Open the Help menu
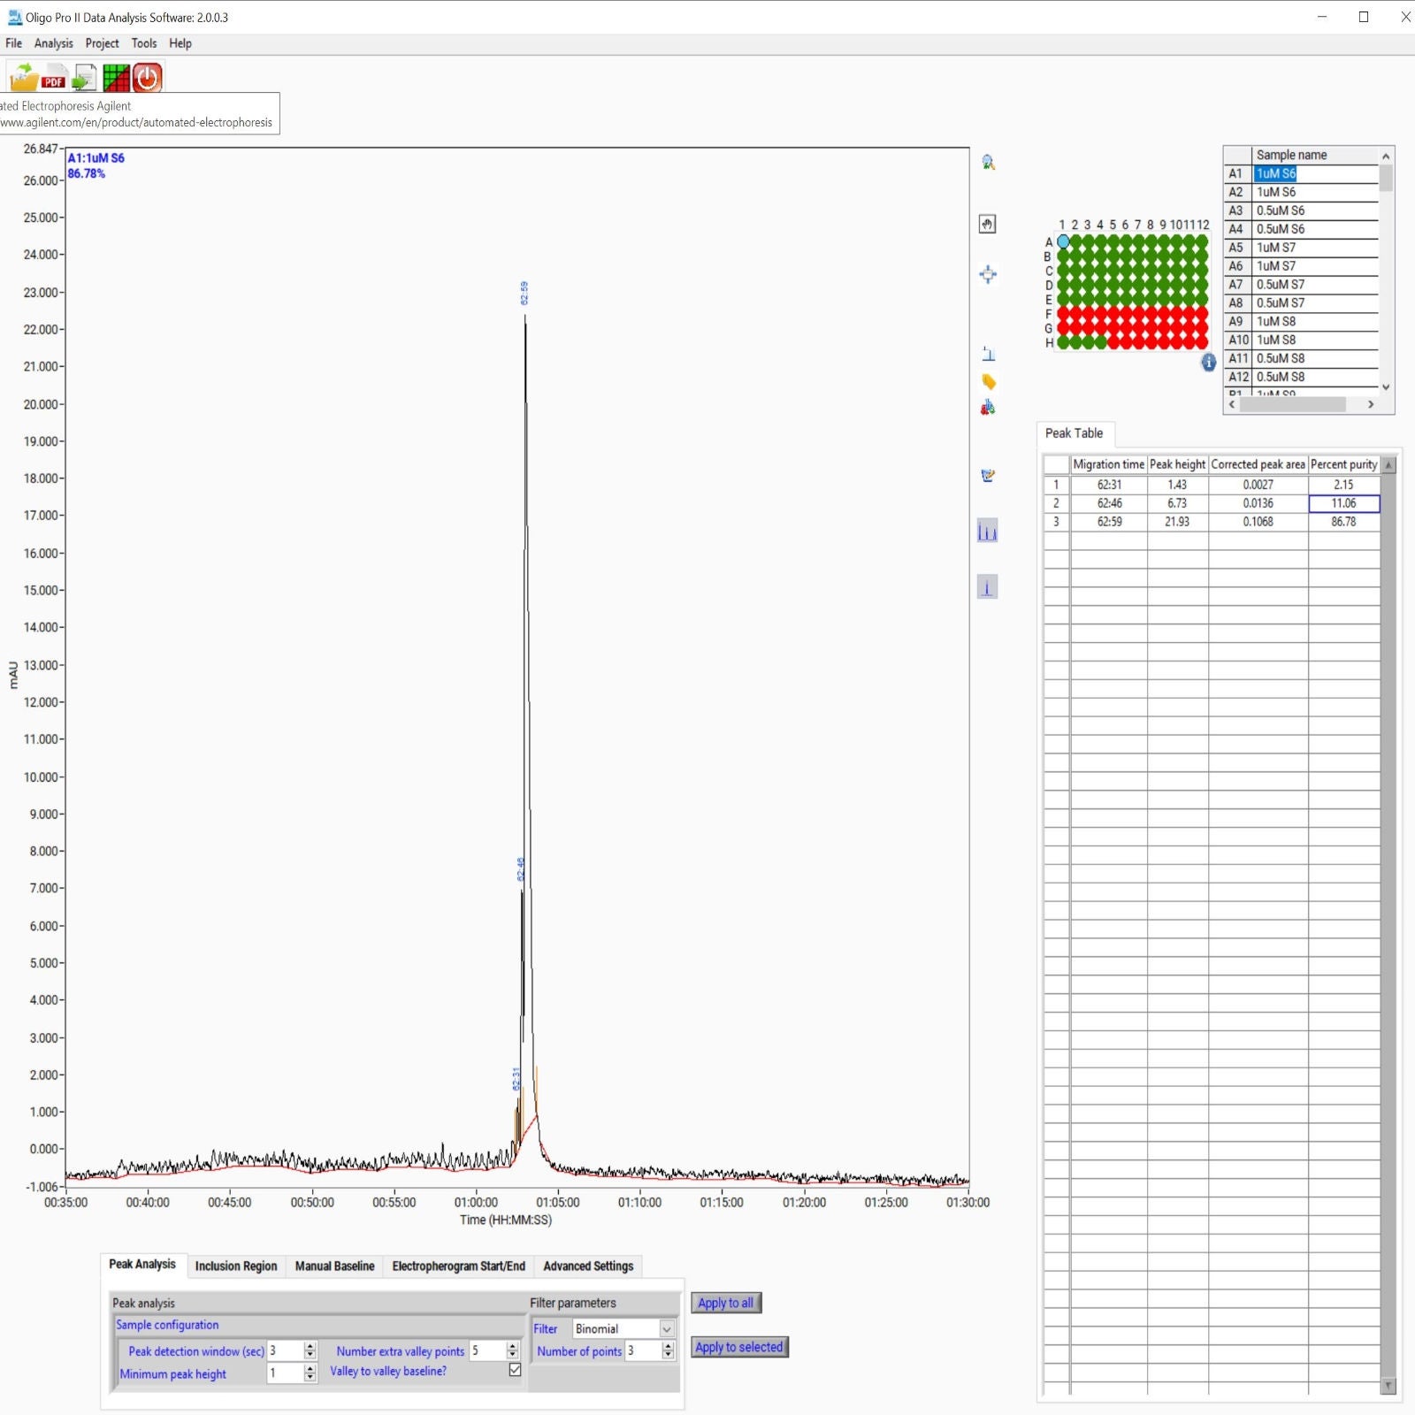This screenshot has width=1415, height=1415. coord(180,43)
